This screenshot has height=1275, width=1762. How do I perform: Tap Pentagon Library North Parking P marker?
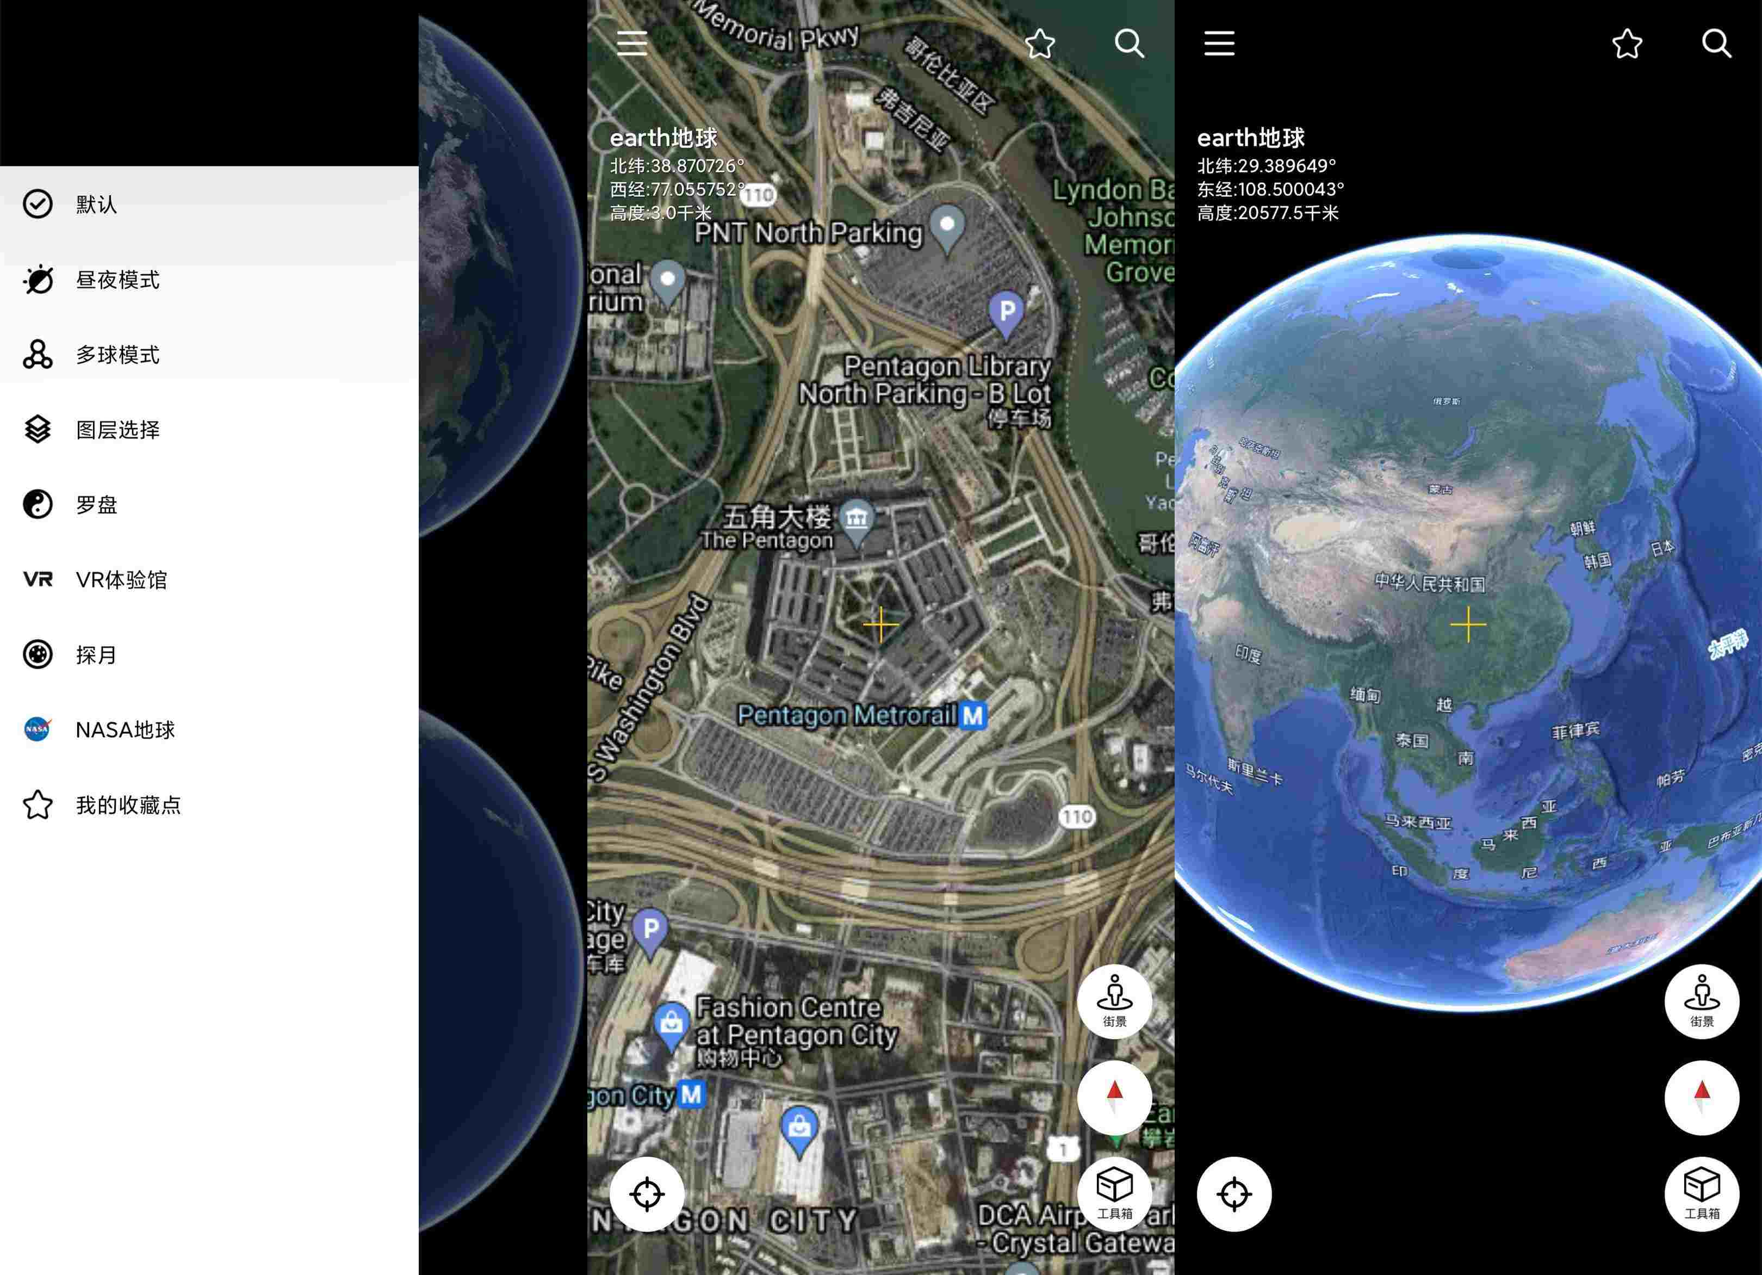[1006, 314]
